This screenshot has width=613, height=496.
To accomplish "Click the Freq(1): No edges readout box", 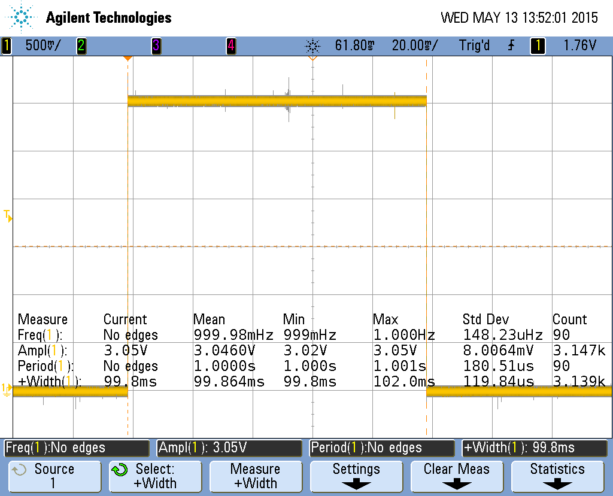I will (x=77, y=448).
